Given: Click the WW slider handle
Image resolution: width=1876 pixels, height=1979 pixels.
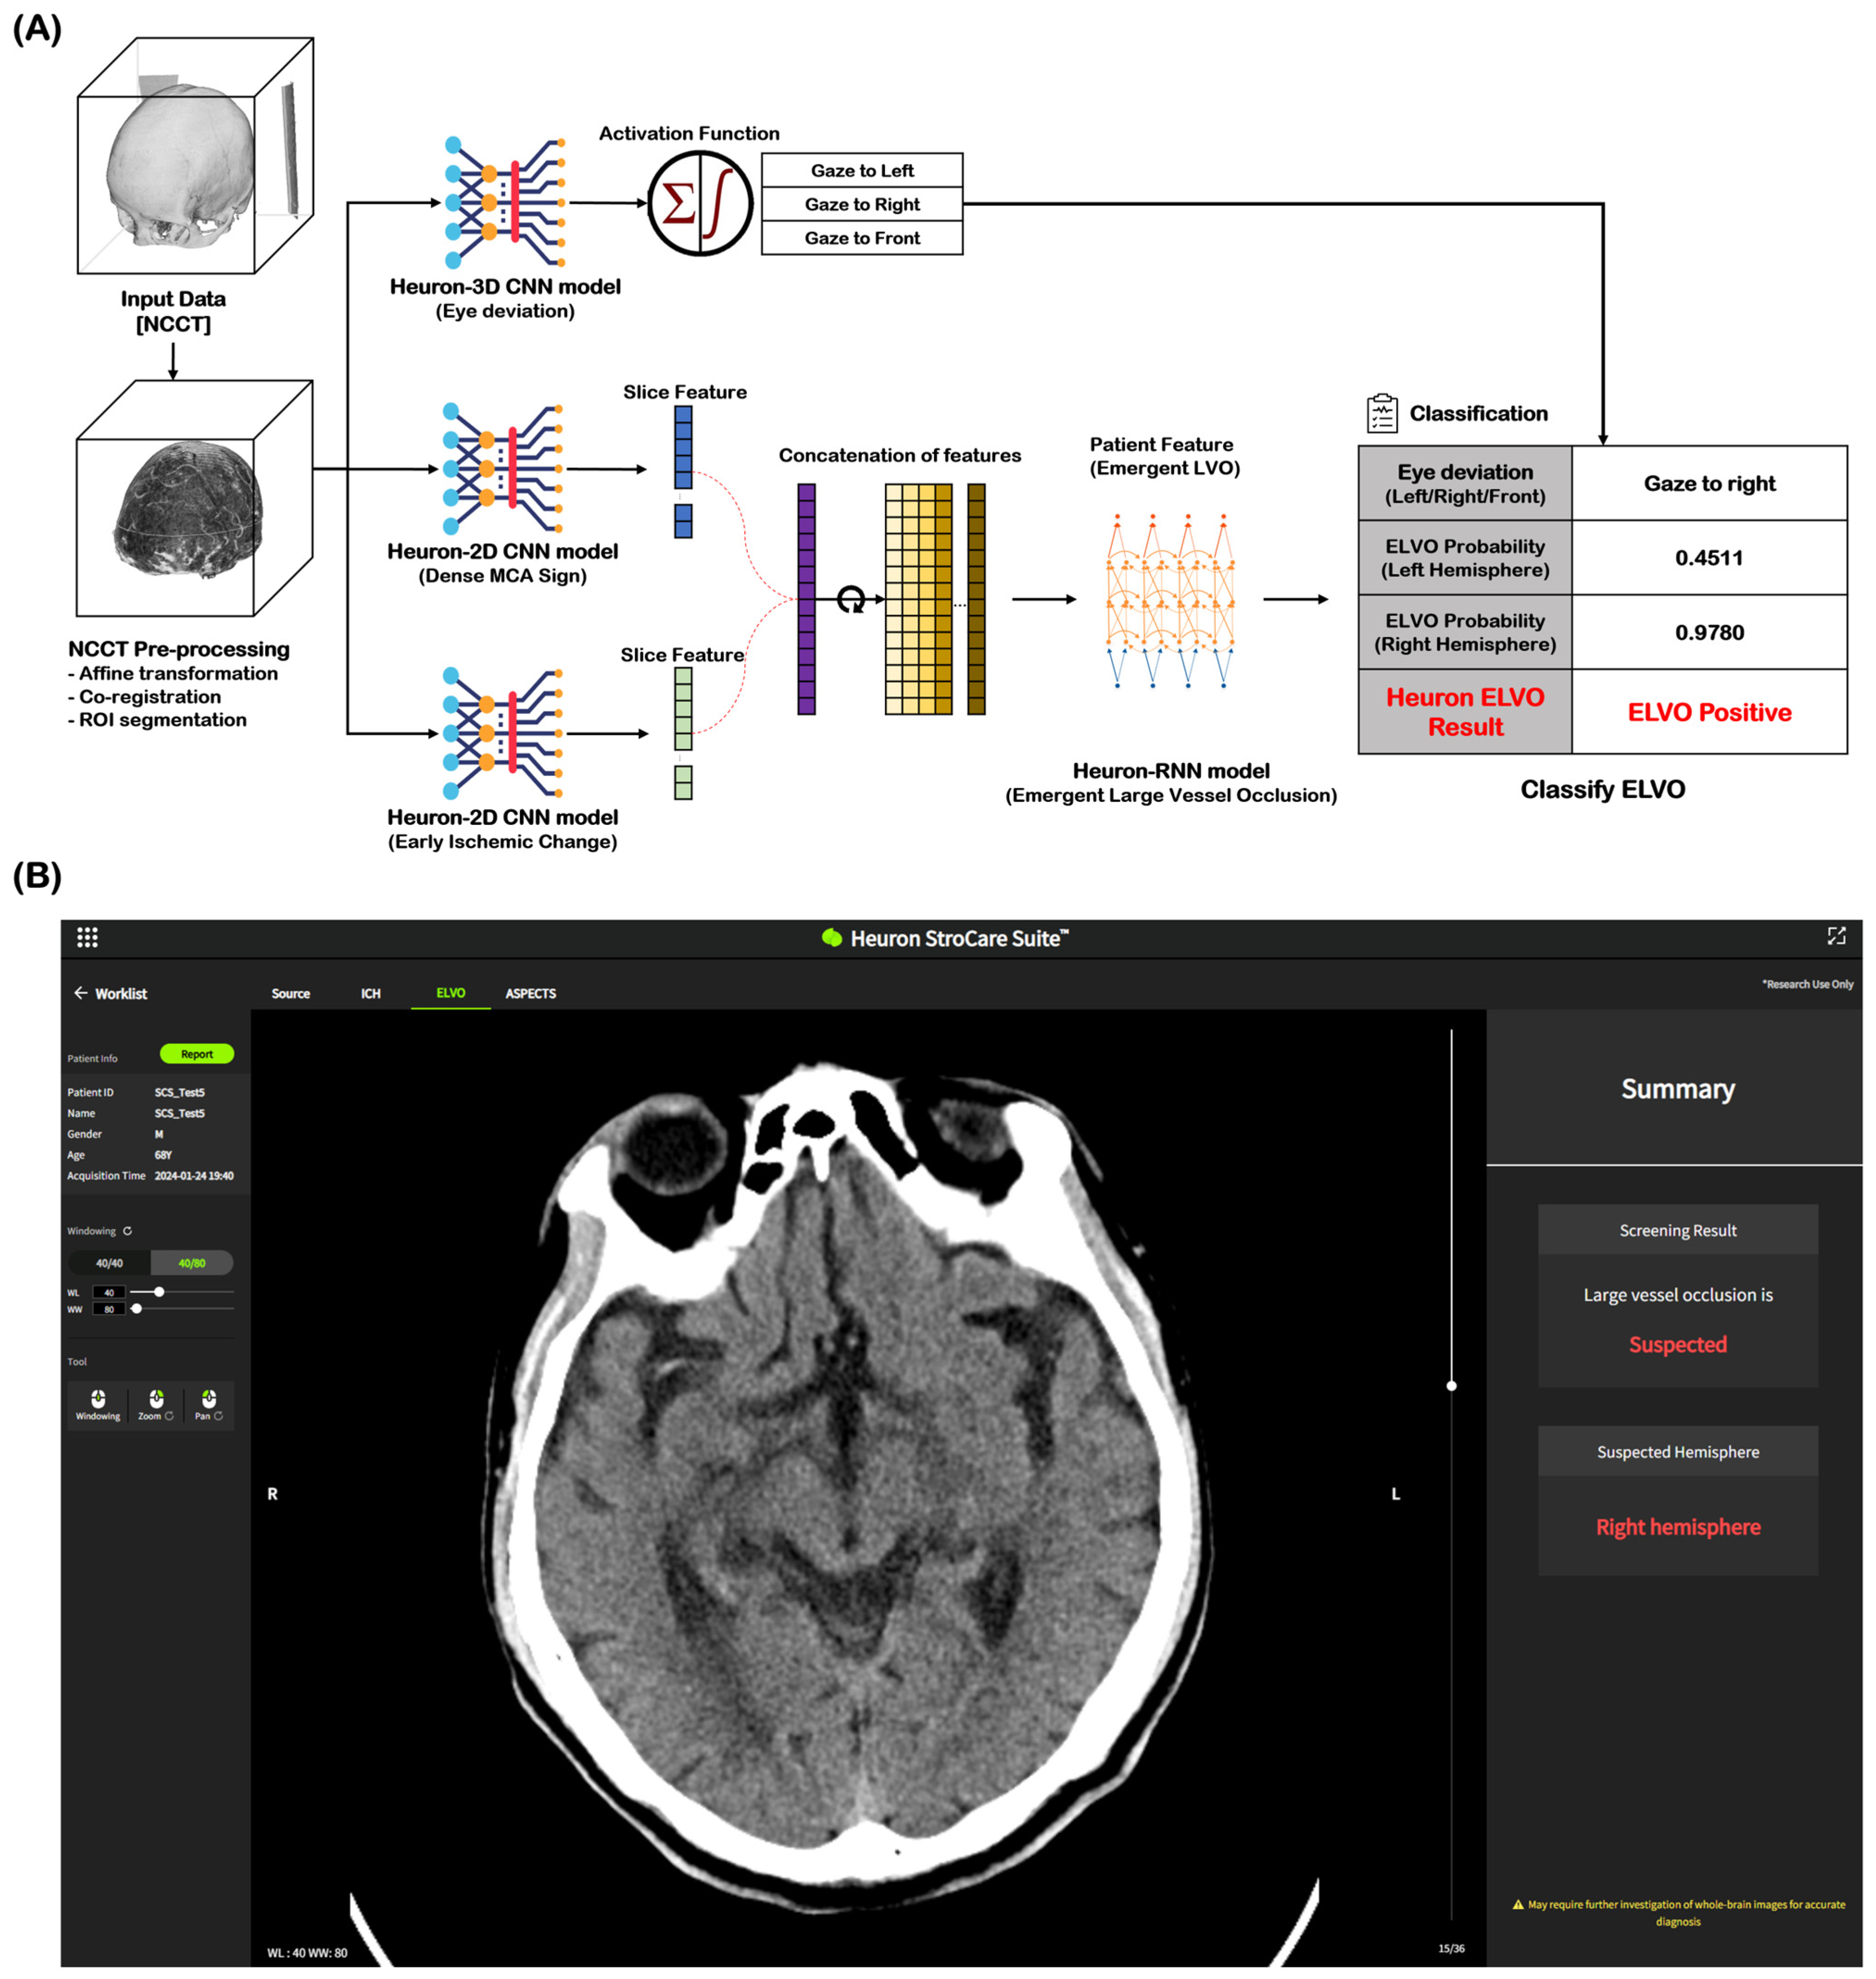Looking at the screenshot, I should [x=137, y=1308].
